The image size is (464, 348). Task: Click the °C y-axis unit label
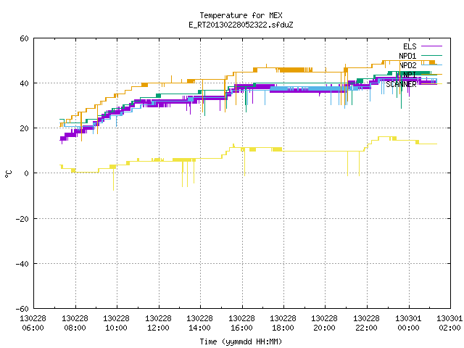coord(8,174)
